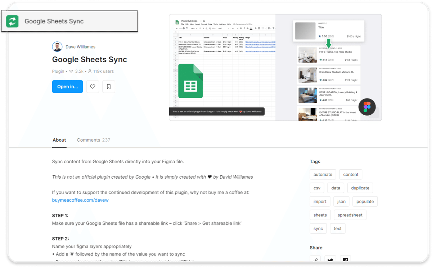The image size is (432, 267).
Task: Click the bookmark save button
Action: click(x=109, y=87)
